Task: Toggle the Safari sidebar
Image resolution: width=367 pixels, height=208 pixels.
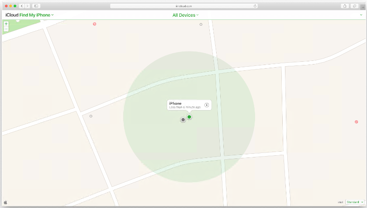Action: 36,6
